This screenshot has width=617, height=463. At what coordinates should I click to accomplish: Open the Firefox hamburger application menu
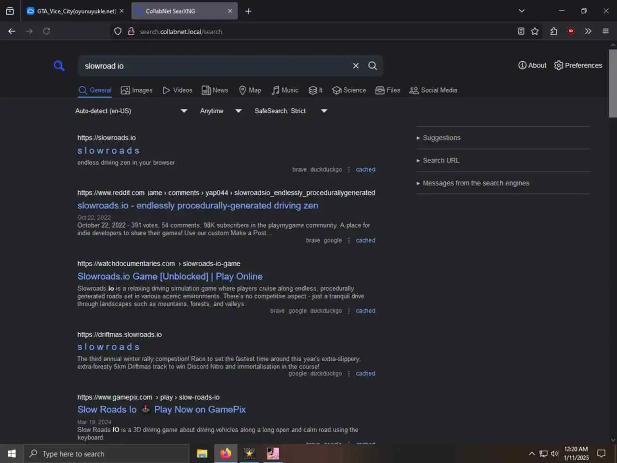(x=605, y=31)
